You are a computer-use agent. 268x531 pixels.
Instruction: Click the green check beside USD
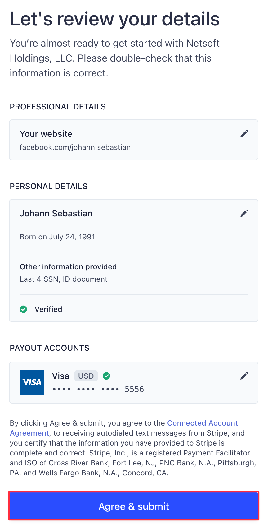(x=106, y=376)
